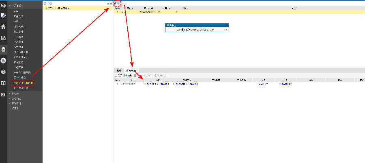Open the blue number link in bottom table row
This screenshot has height=163, width=365.
pyautogui.click(x=128, y=84)
